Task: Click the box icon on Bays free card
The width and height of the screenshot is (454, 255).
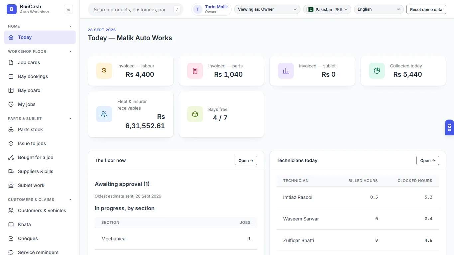Action: click(x=195, y=114)
